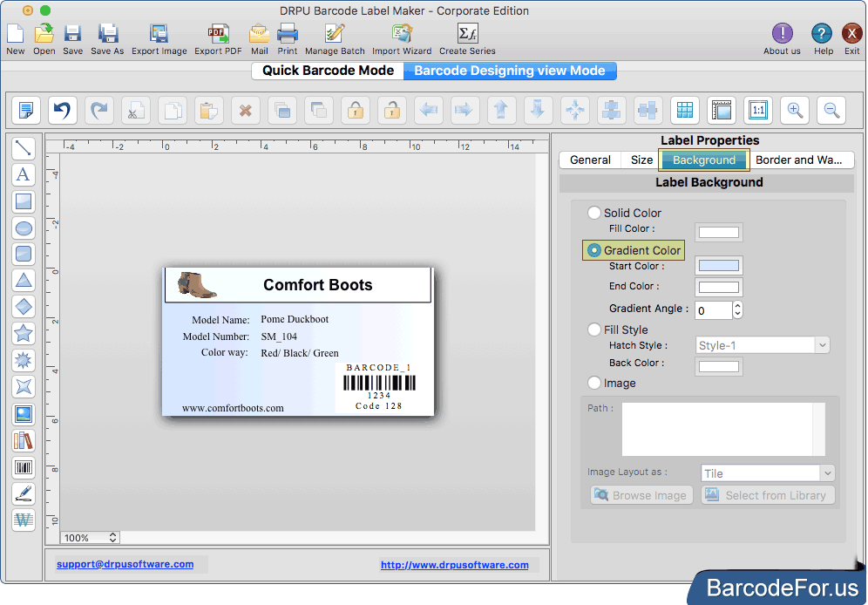868x605 pixels.
Task: Click the label properties note icon
Action: pos(25,110)
